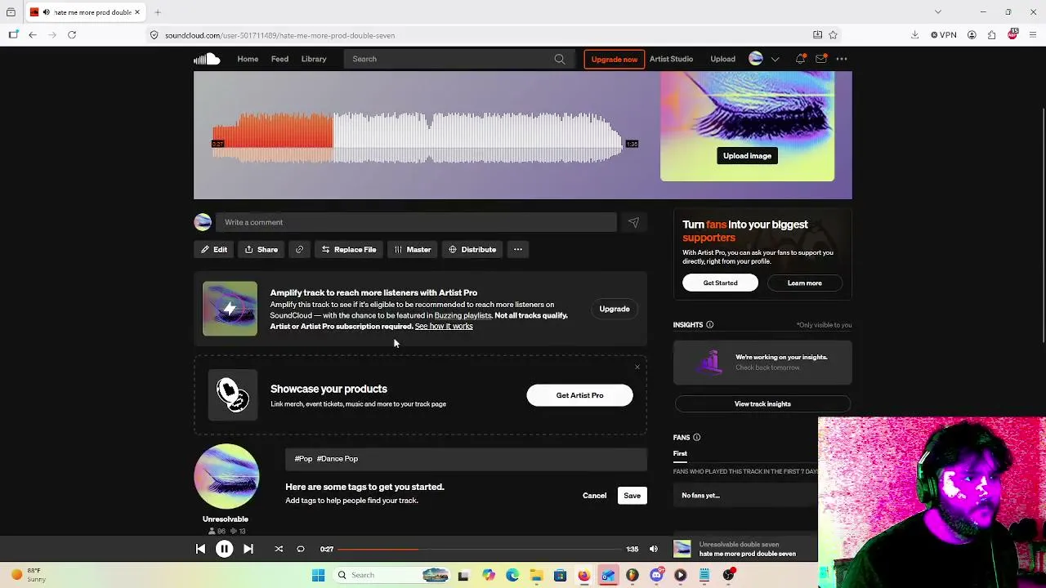1046x588 pixels.
Task: Select the First fans tab
Action: [x=680, y=454]
